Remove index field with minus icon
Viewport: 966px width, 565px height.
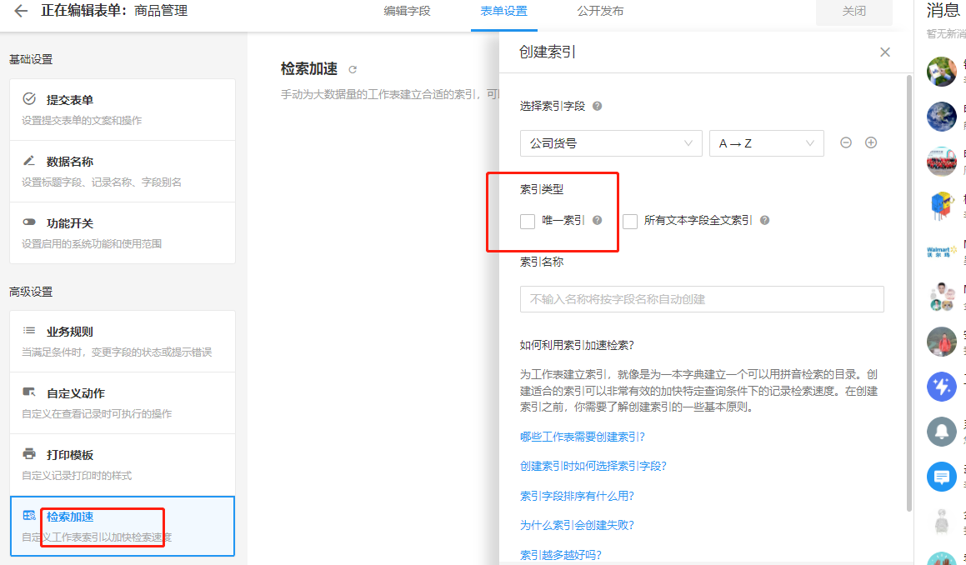tap(846, 142)
